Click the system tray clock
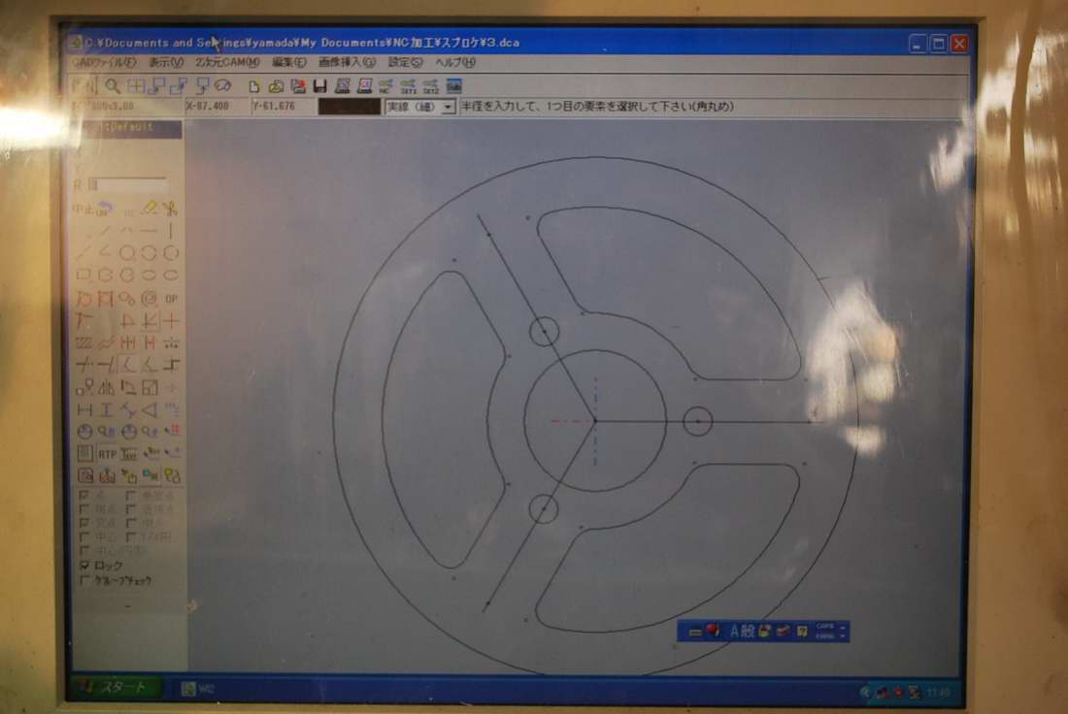 [x=938, y=693]
